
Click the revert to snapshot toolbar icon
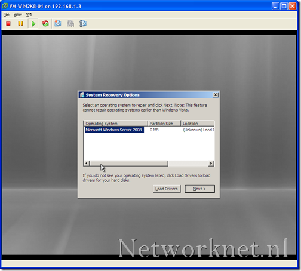coord(70,24)
